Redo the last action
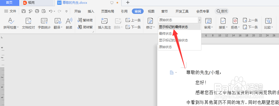 [60, 11]
